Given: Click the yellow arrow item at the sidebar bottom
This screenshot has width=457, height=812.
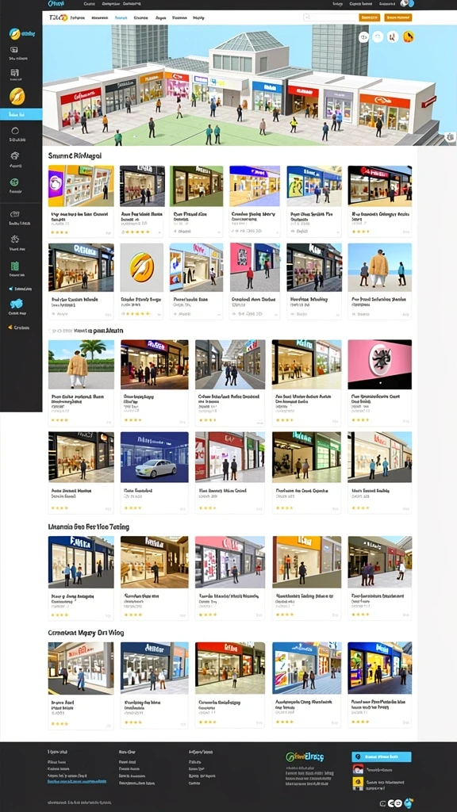Looking at the screenshot, I should [19, 327].
